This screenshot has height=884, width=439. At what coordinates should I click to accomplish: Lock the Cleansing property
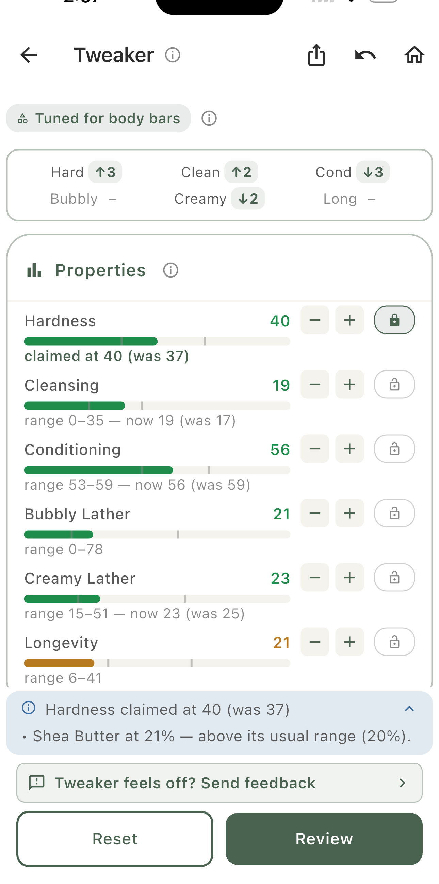(394, 384)
